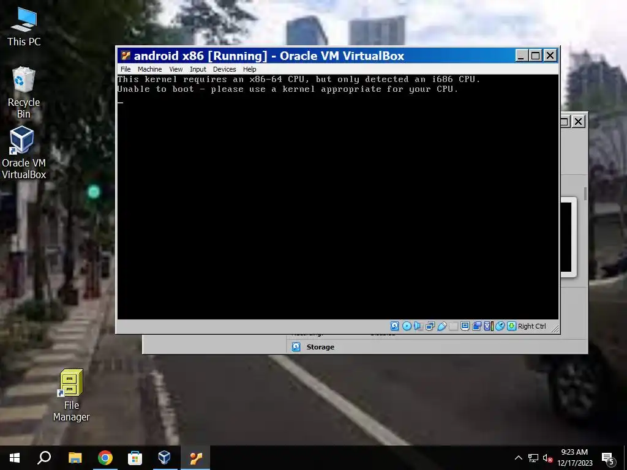Click the network adapters status icon
The image size is (627, 470).
(x=430, y=326)
